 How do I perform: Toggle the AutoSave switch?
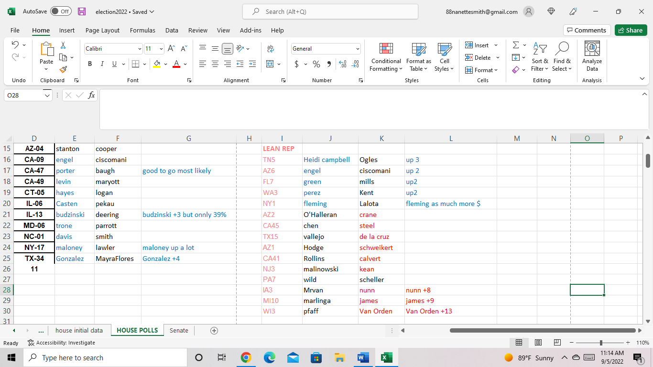point(61,11)
